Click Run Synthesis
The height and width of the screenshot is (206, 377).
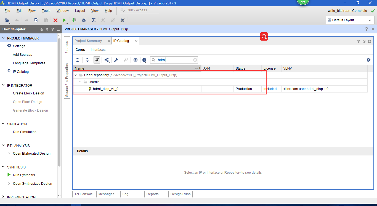[x=24, y=175]
